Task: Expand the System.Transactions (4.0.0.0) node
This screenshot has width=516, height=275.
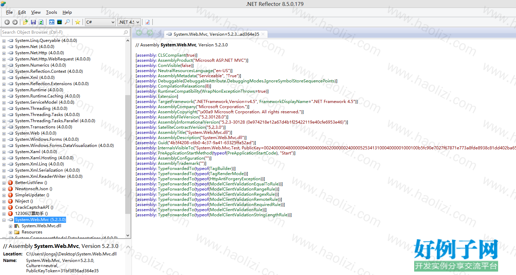Action: click(4, 127)
